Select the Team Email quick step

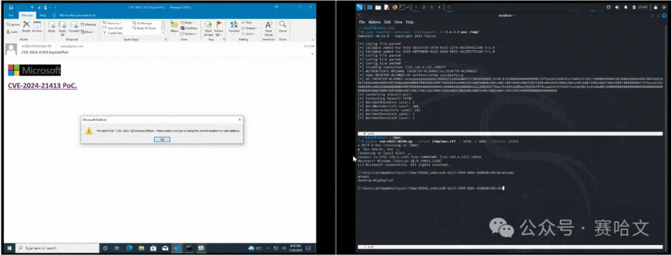[x=114, y=28]
